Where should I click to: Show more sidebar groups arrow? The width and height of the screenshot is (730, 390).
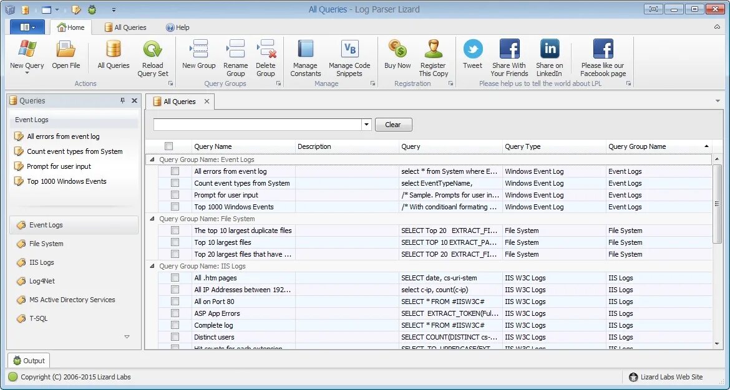tap(127, 336)
